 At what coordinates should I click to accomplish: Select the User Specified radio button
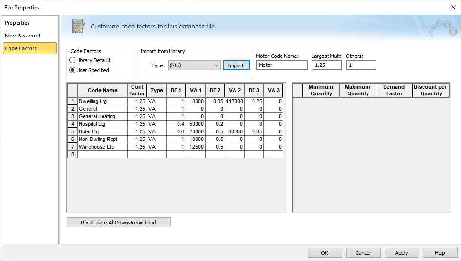click(73, 70)
